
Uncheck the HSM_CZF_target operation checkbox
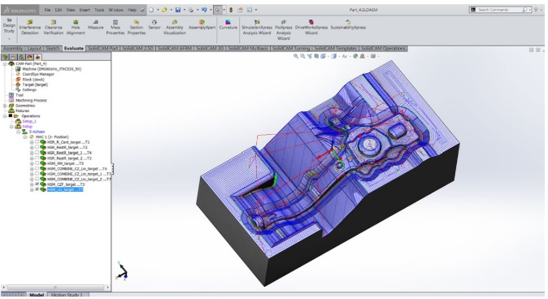37,184
